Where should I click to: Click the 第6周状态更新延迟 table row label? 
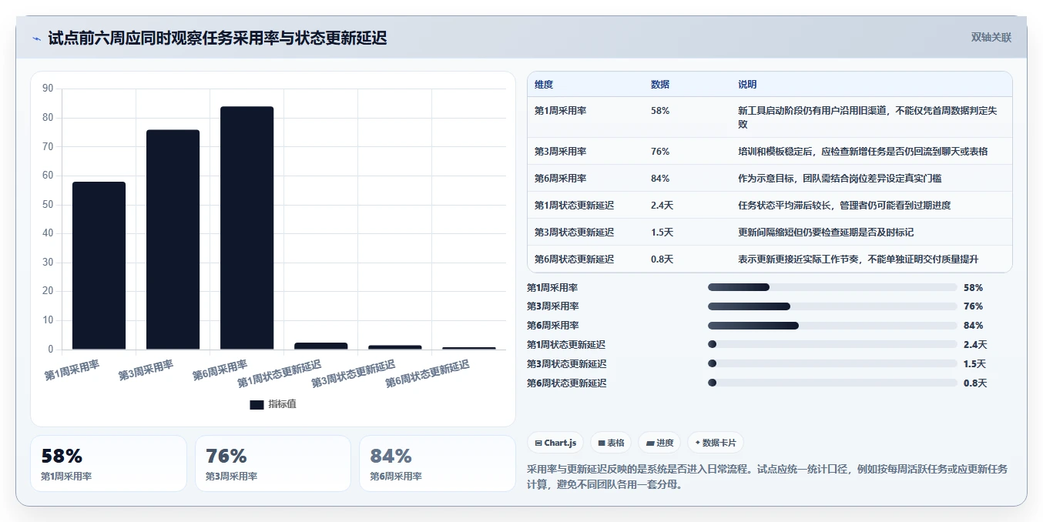[575, 259]
